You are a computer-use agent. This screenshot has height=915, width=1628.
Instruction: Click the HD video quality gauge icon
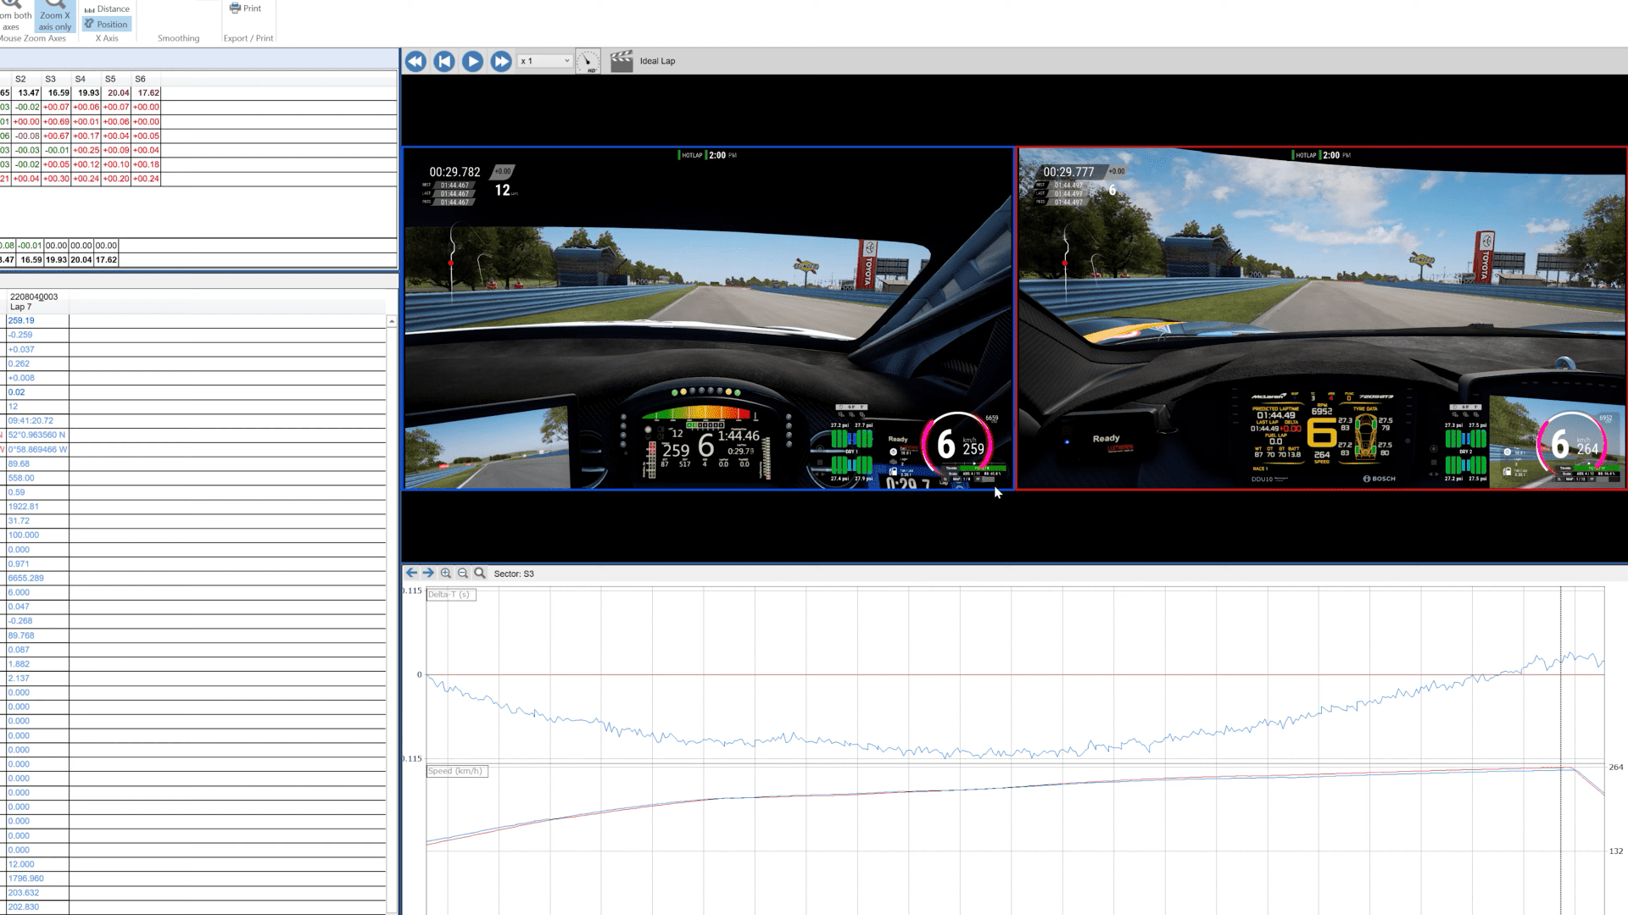click(x=588, y=60)
